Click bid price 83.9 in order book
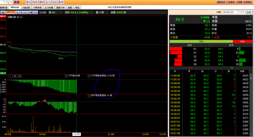The height and width of the screenshot is (137, 254). click(207, 49)
